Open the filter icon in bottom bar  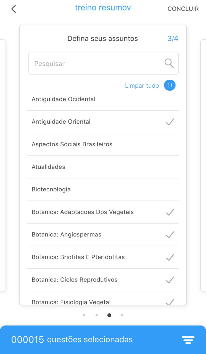(x=188, y=340)
